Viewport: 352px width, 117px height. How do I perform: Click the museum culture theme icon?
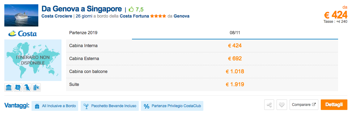click(x=9, y=87)
